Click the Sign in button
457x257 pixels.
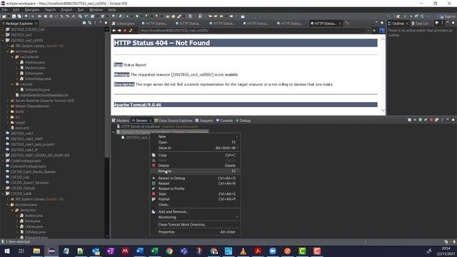point(448,16)
